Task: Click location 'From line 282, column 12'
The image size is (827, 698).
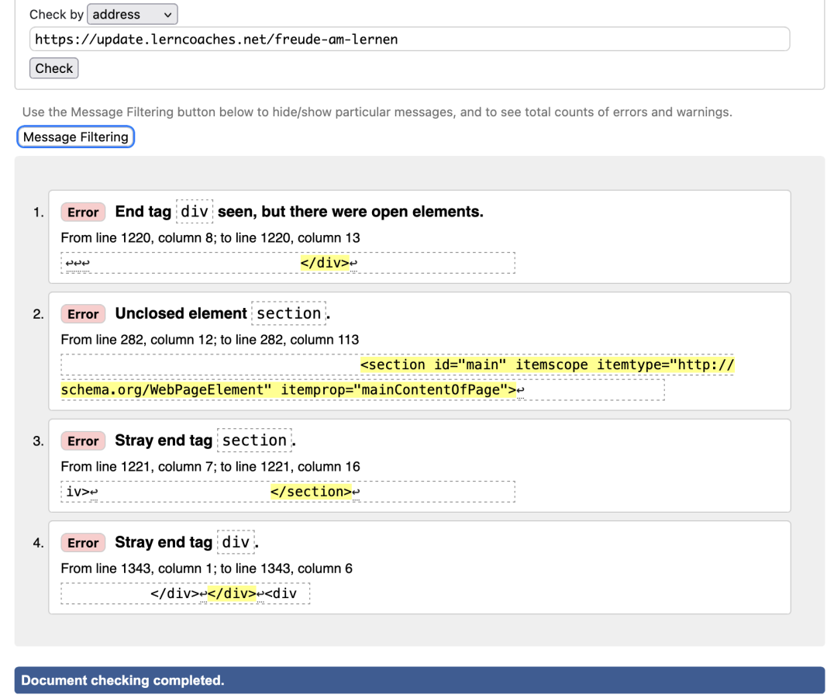Action: (x=209, y=339)
